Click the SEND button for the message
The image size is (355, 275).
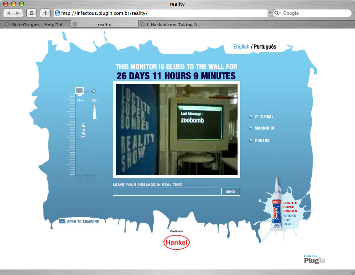coord(230,191)
